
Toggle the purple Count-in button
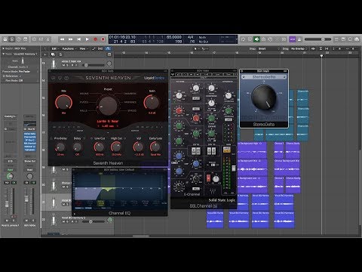[293, 39]
